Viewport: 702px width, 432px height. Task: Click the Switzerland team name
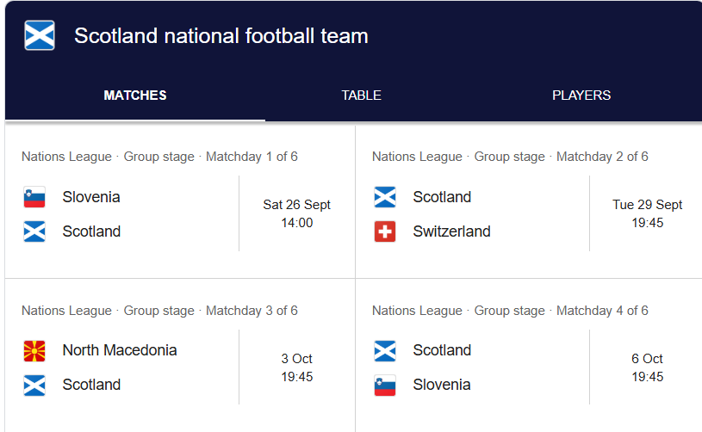click(451, 231)
